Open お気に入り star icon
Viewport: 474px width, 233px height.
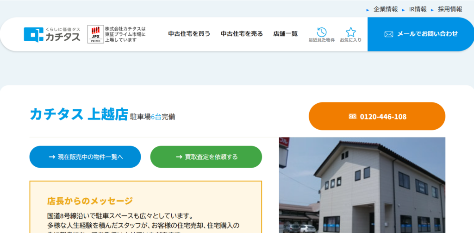351,32
